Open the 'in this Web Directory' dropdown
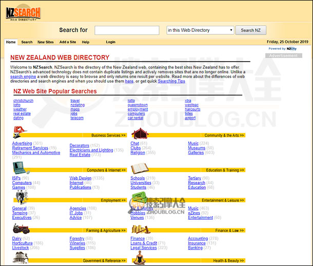Screen dimensions: 313x266 coord(200,30)
